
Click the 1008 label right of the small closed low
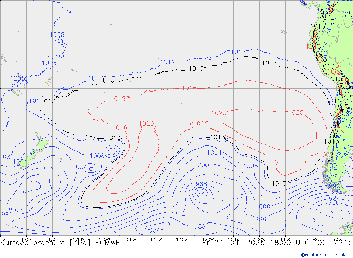click(97, 156)
